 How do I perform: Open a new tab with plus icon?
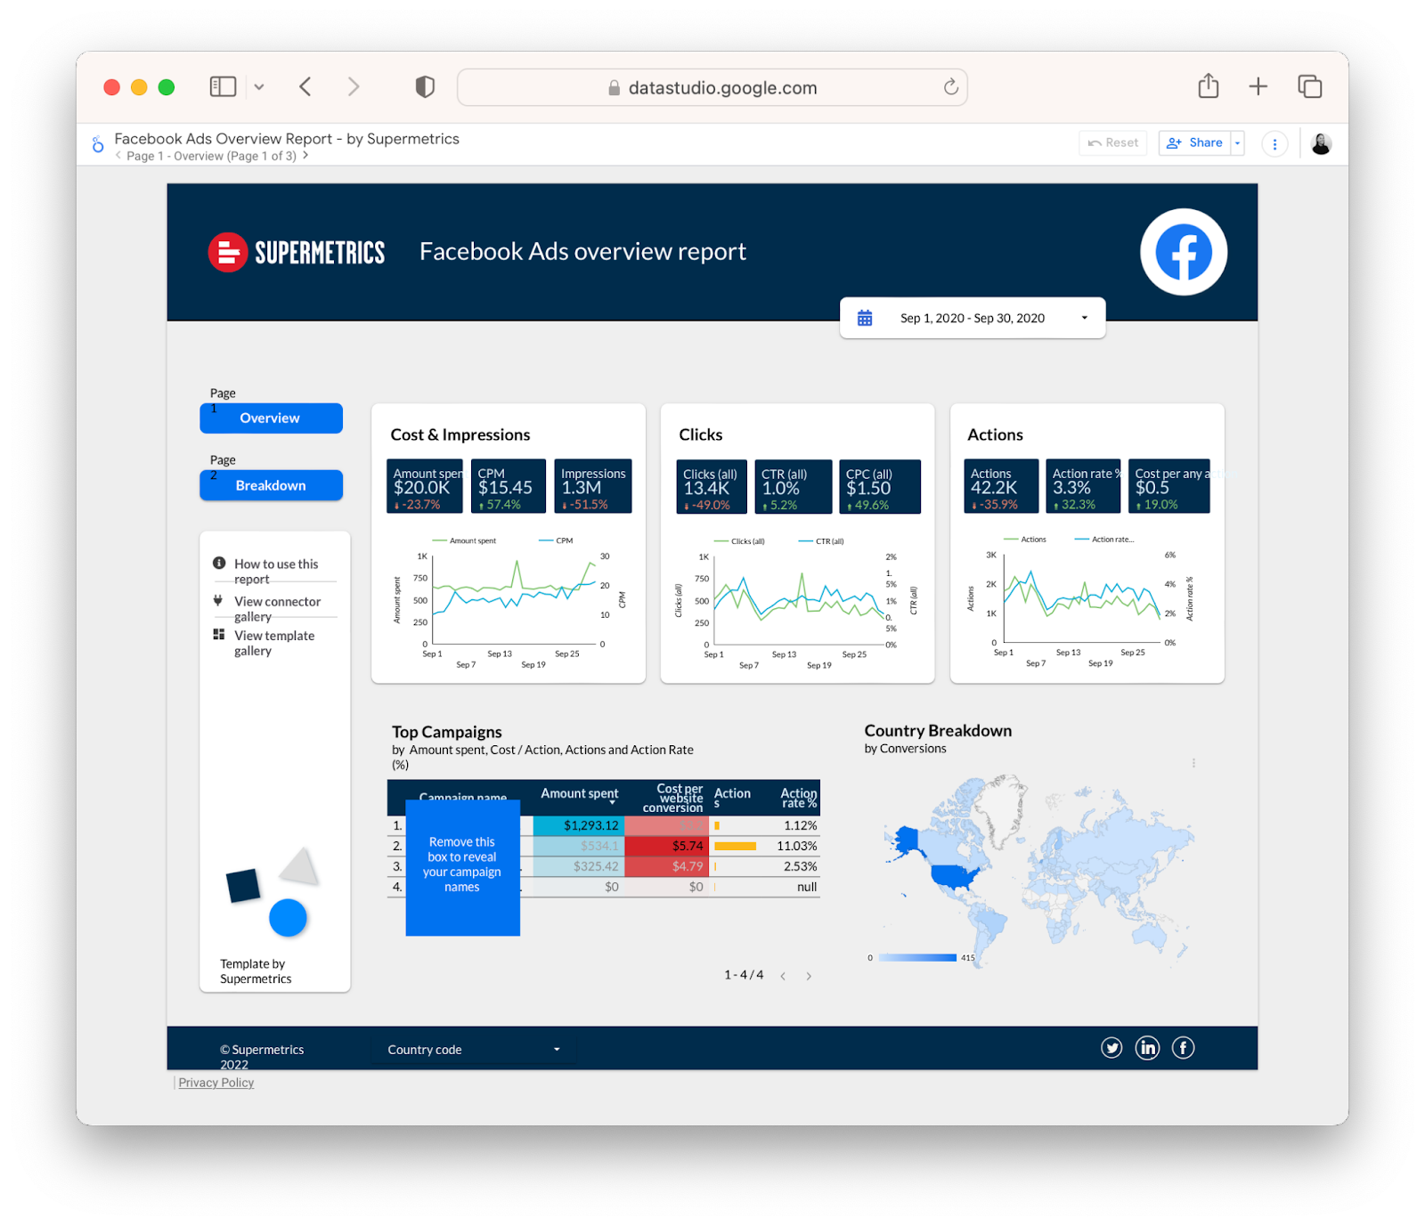(x=1258, y=86)
